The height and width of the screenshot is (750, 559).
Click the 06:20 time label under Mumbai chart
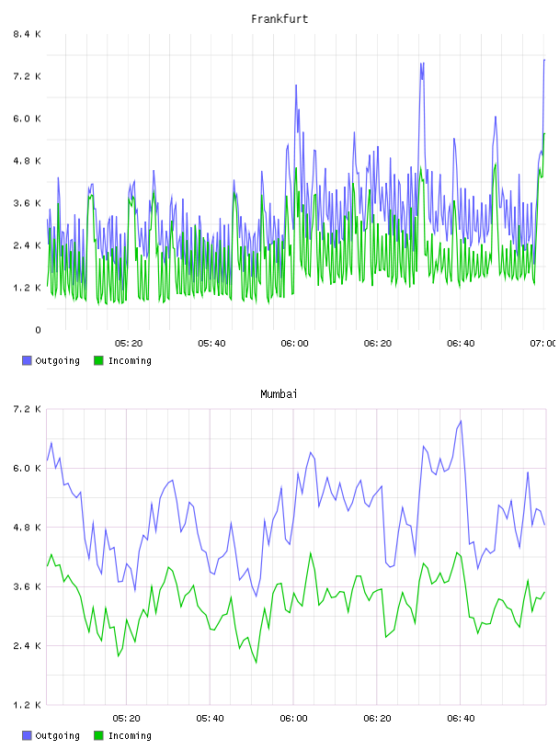(x=377, y=719)
